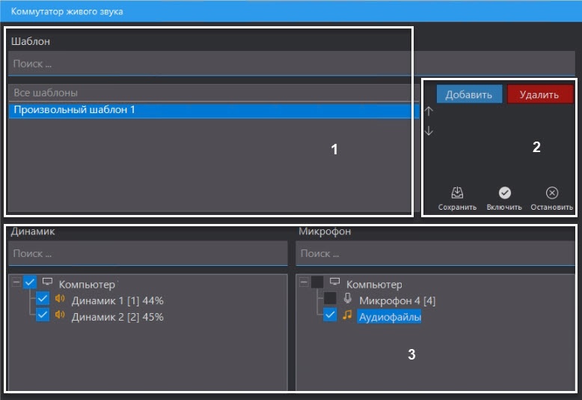
Task: Move template up with arrow icon
Action: (429, 112)
